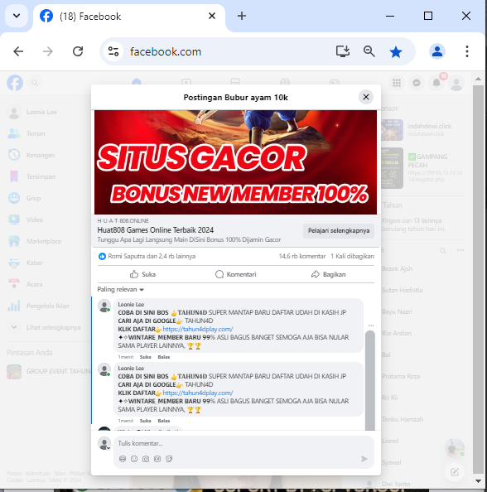Click Balas under the second comment
This screenshot has width=487, height=492.
coord(164,421)
